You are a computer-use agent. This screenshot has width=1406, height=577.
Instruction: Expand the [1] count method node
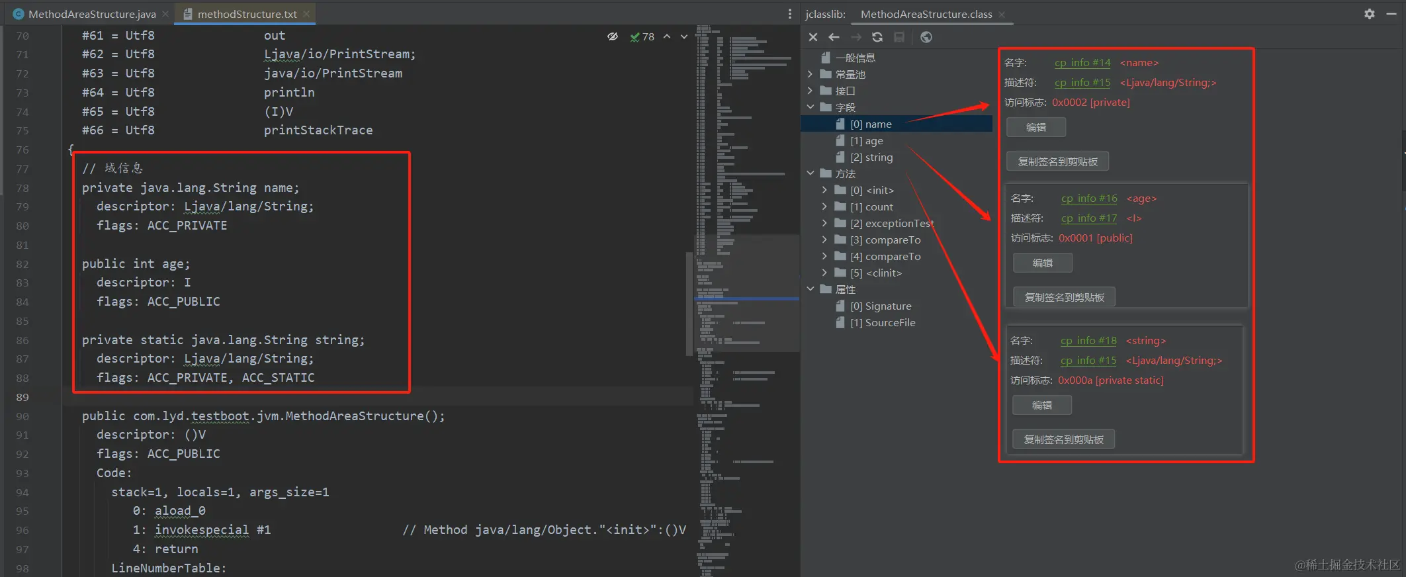(x=824, y=206)
